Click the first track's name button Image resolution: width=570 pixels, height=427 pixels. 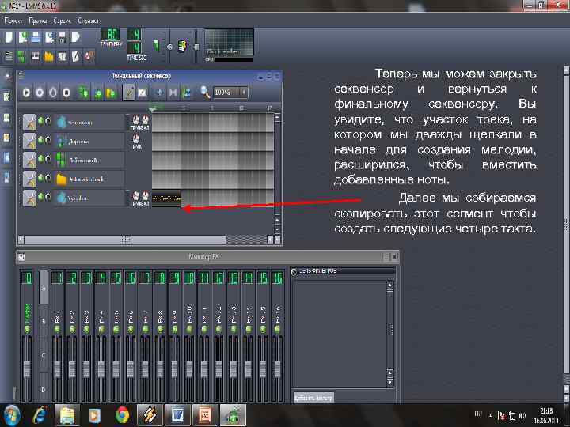(x=89, y=123)
